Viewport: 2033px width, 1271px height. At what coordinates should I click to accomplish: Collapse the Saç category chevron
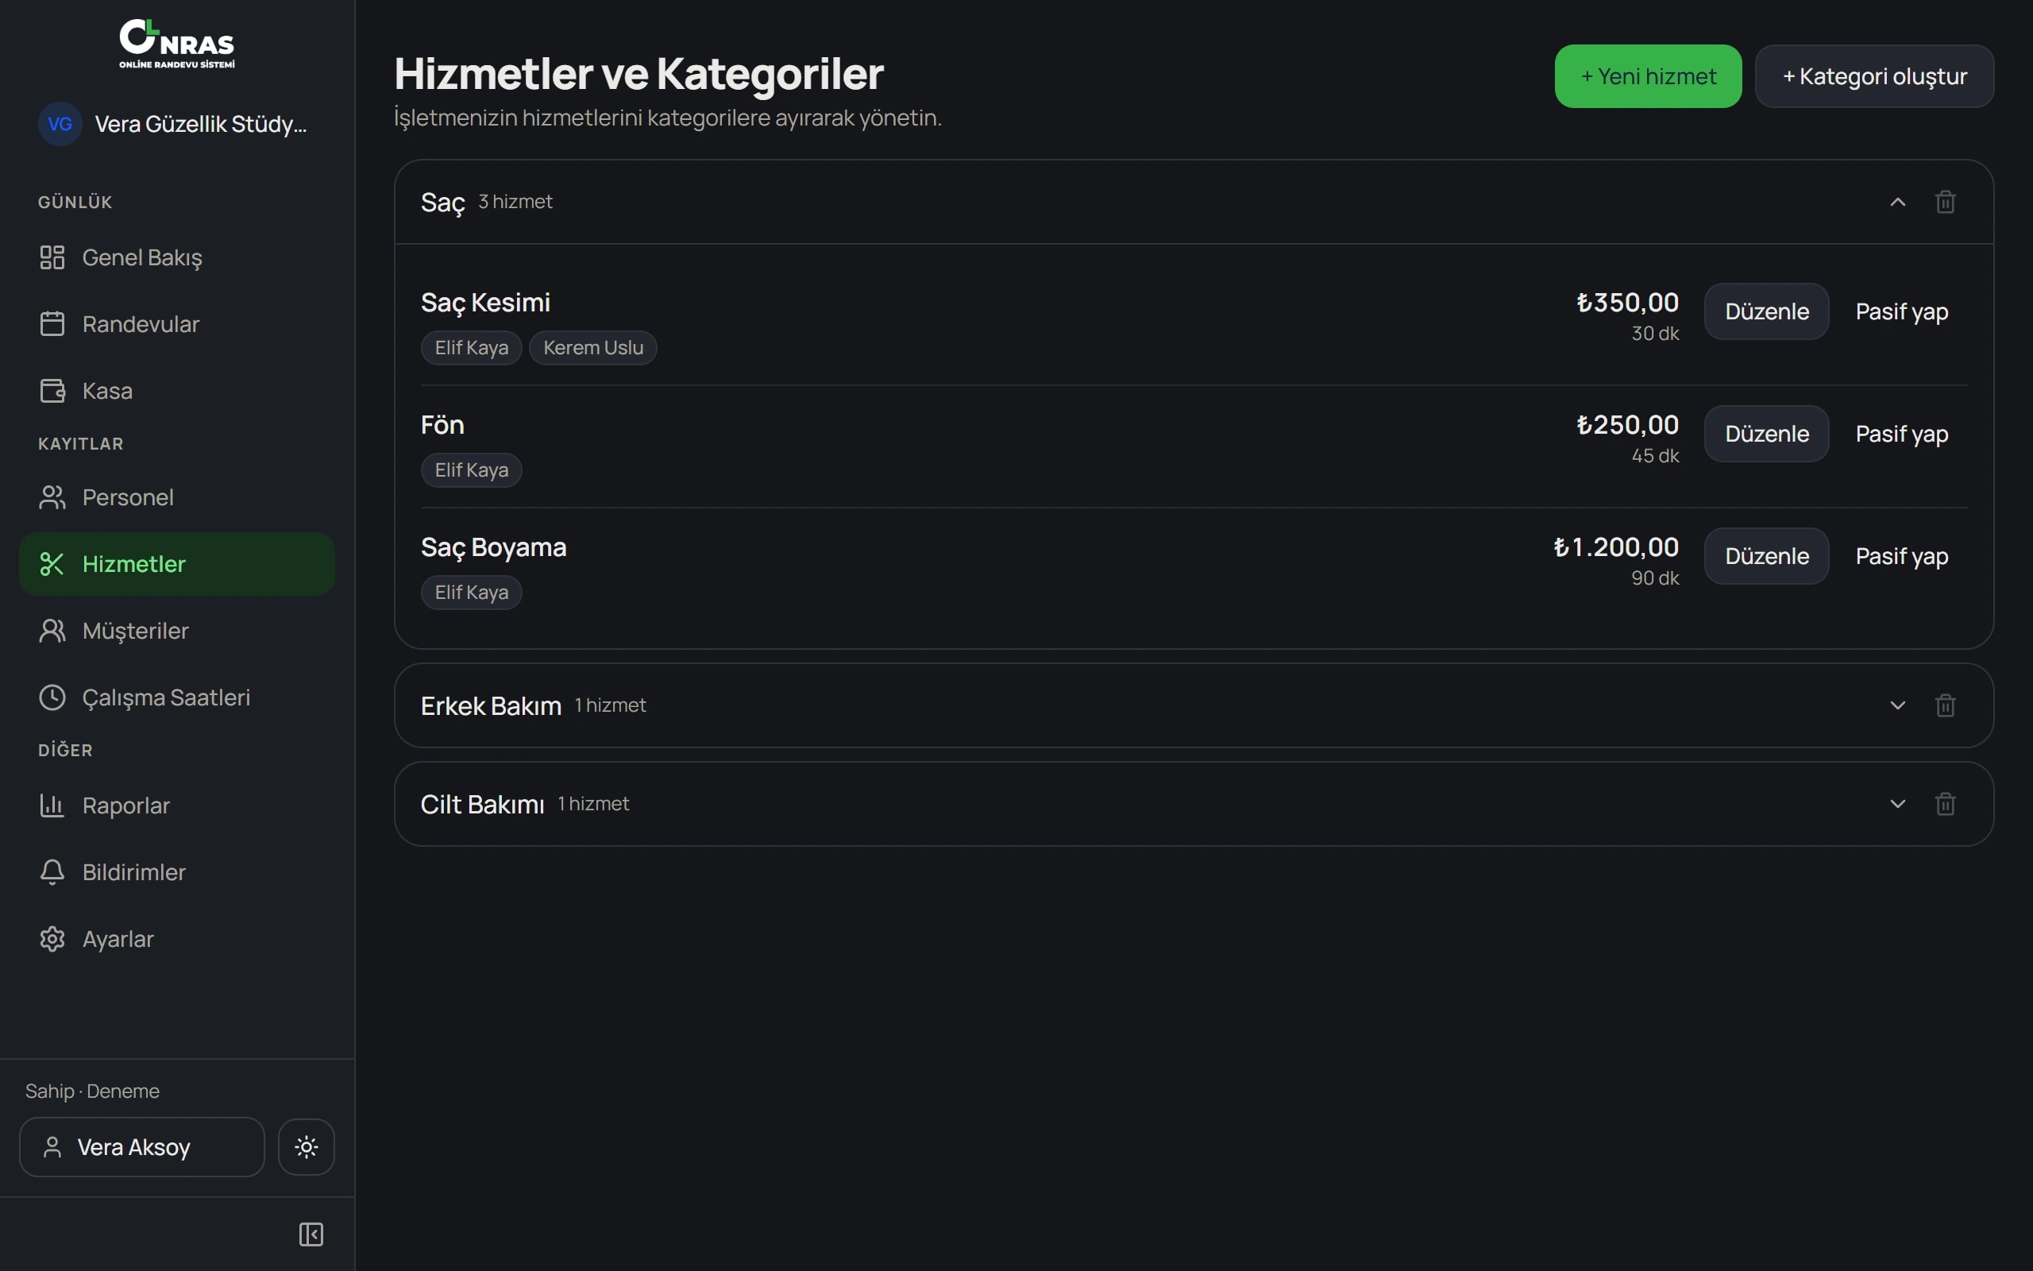point(1898,202)
